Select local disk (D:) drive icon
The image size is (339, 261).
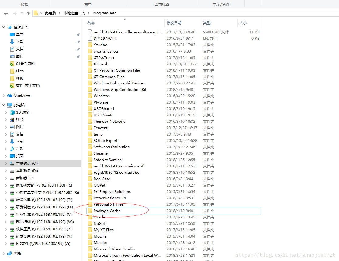click(12, 171)
